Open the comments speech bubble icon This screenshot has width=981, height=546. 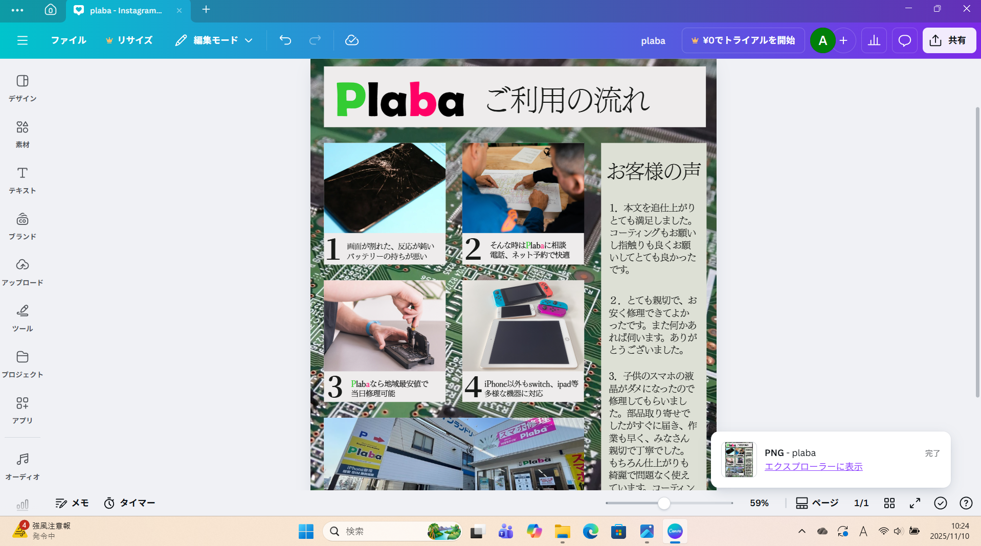(904, 40)
